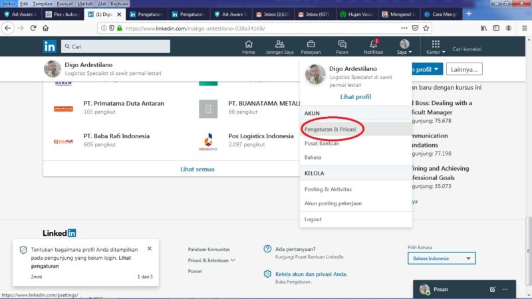
Task: Go forward with browser forward arrow
Action: [21, 28]
